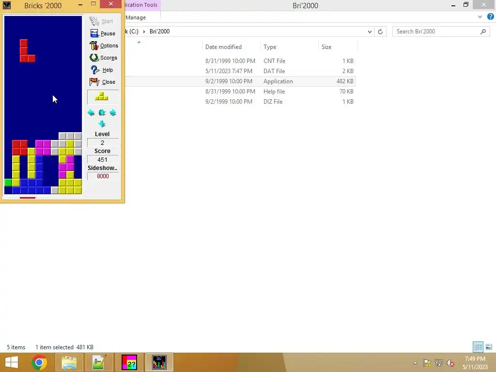496x372 pixels.
Task: Open Options in Bricks '2000
Action: 104,46
